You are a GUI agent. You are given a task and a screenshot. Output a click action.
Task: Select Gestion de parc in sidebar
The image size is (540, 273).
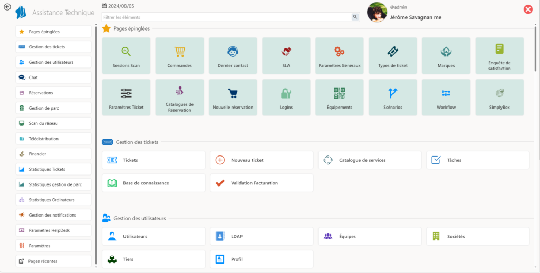pos(53,108)
